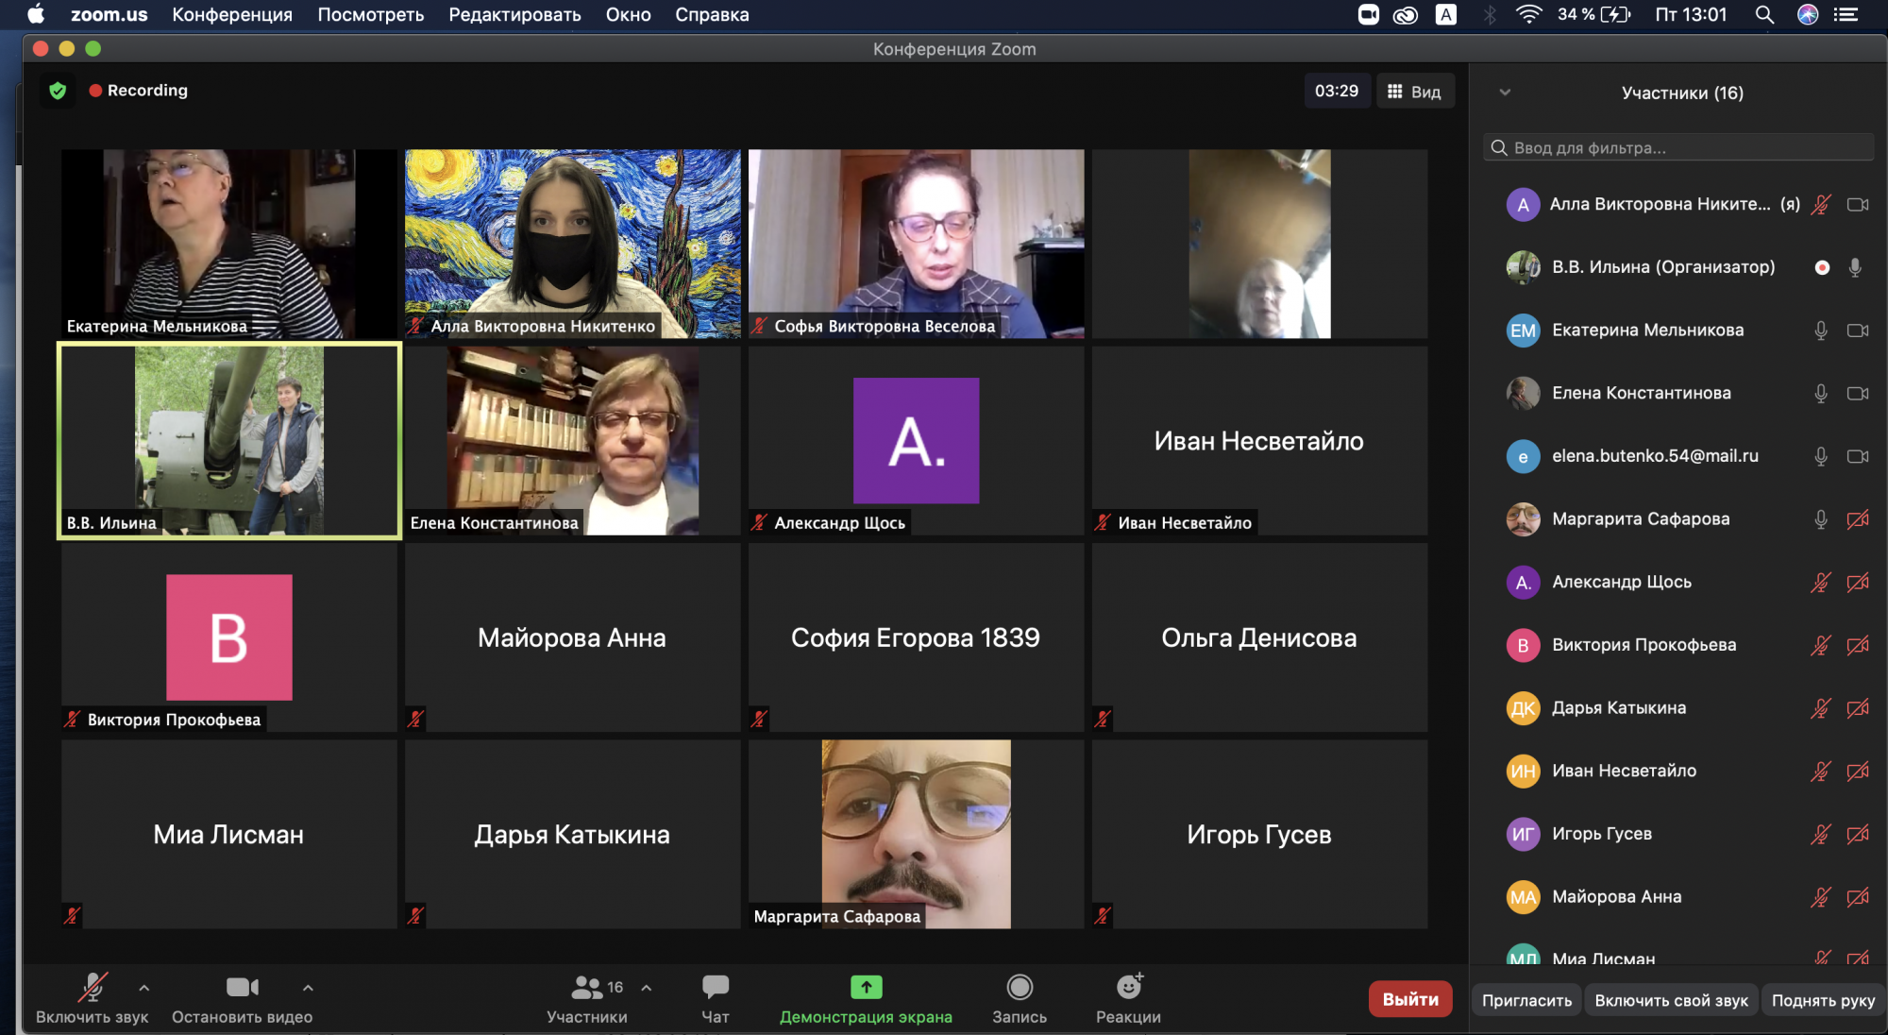This screenshot has height=1035, width=1888.
Task: Open Notification Center list icon
Action: (x=1846, y=14)
